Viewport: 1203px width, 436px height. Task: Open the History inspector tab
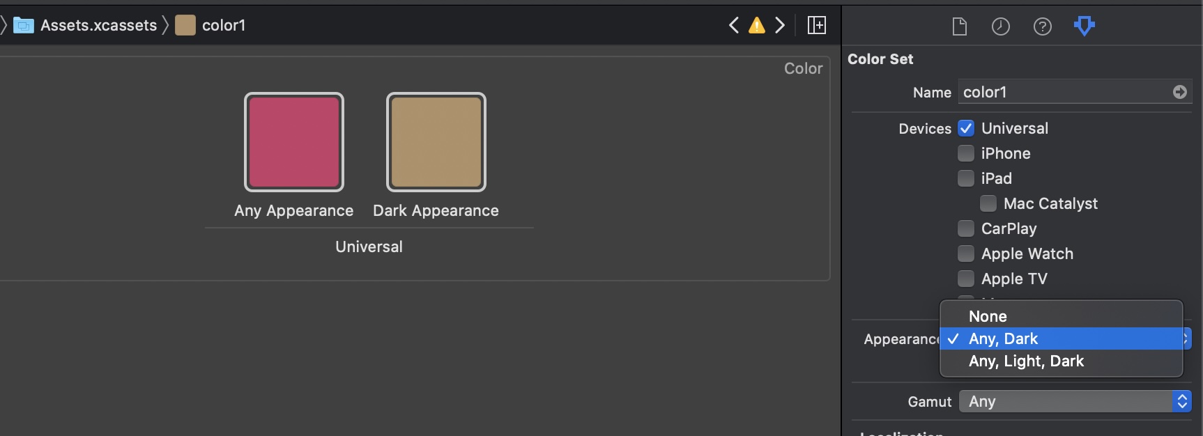1000,26
